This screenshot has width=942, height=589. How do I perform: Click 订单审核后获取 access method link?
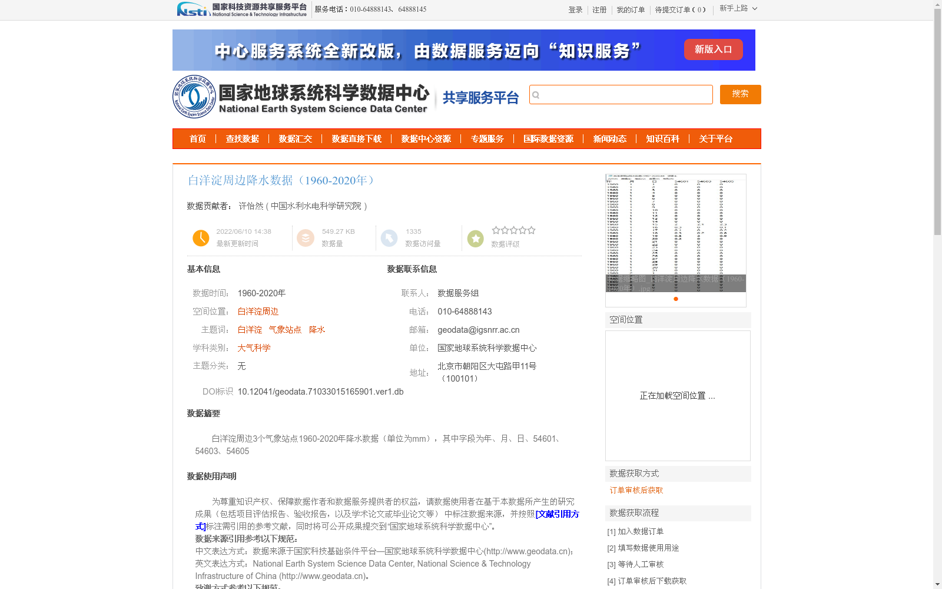pyautogui.click(x=636, y=491)
